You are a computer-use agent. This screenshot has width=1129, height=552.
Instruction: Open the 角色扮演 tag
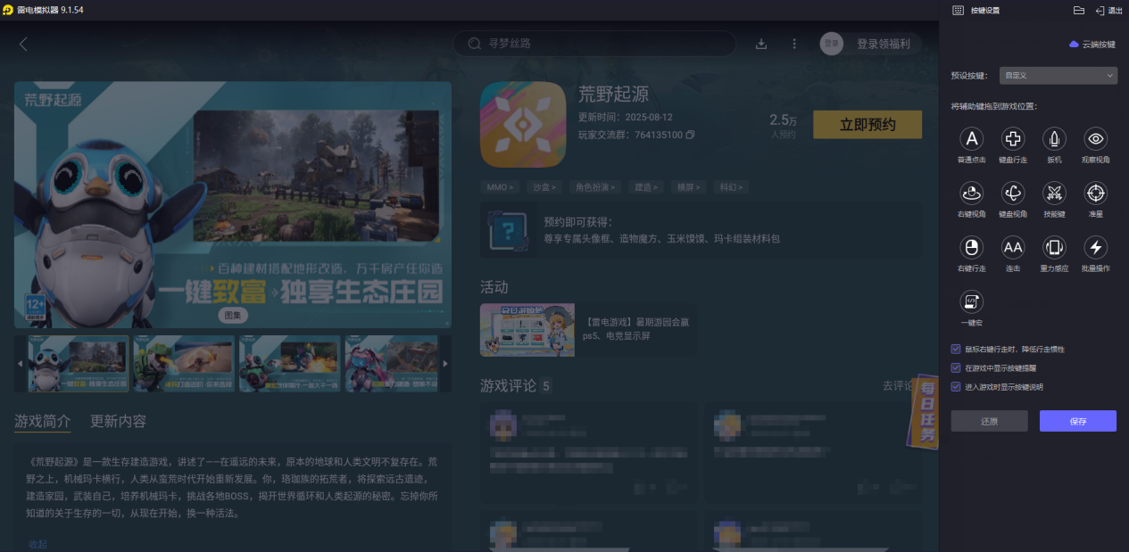click(x=597, y=187)
